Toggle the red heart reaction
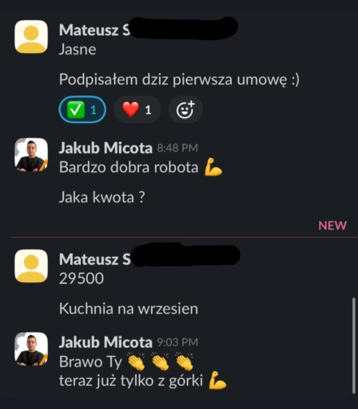Screen dimensions: 358x409 137,109
